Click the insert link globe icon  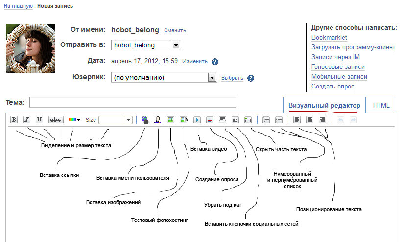[145, 119]
